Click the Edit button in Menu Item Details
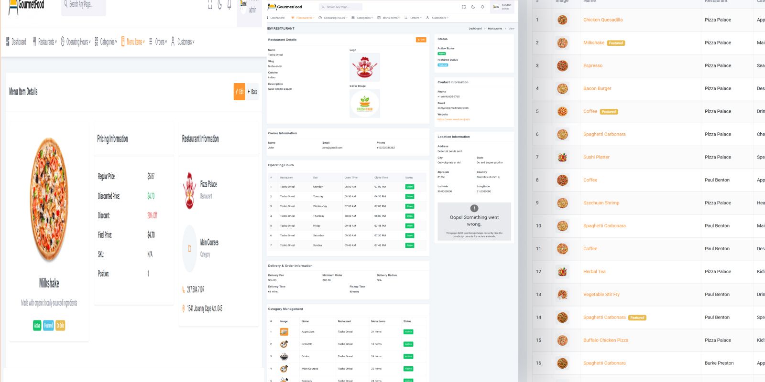Screen dimensions: 765x382 tap(239, 92)
